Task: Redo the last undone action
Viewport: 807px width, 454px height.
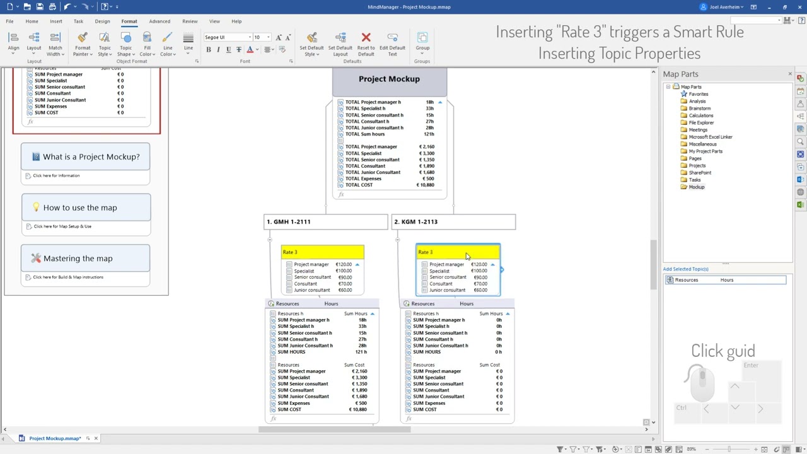Action: (x=86, y=7)
